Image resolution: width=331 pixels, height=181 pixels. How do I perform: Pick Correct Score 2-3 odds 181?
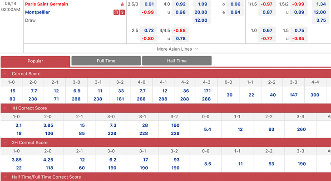pyautogui.click(x=120, y=99)
